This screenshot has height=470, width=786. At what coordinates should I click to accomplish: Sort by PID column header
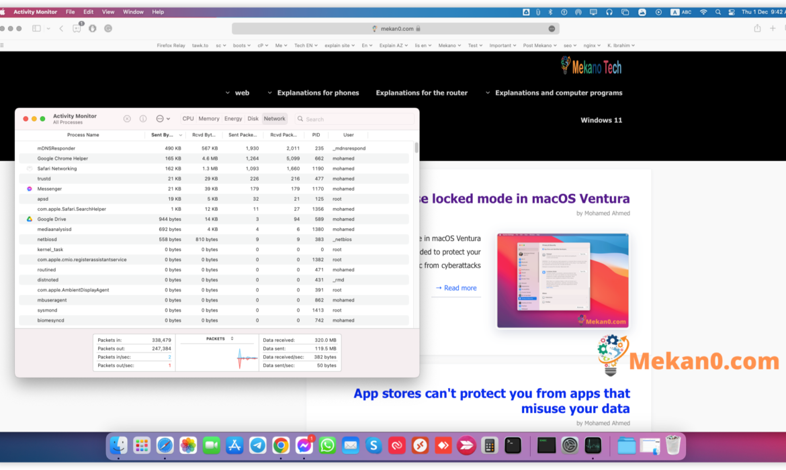(316, 135)
